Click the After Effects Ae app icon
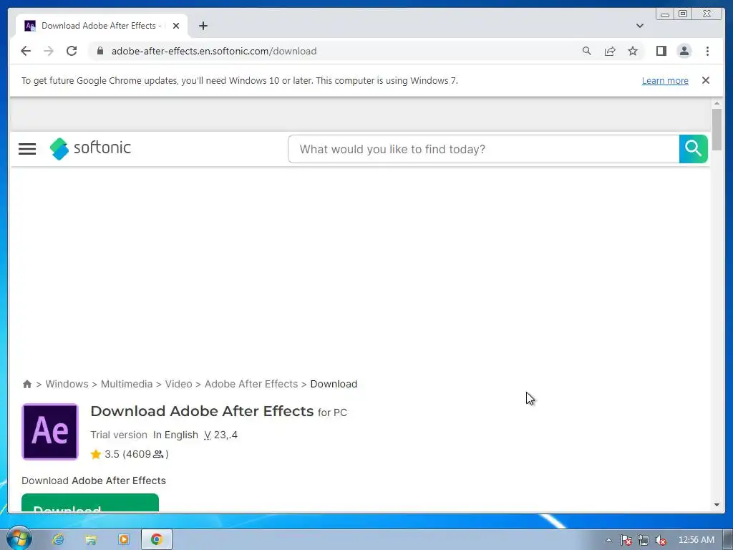The image size is (733, 550). 50,432
